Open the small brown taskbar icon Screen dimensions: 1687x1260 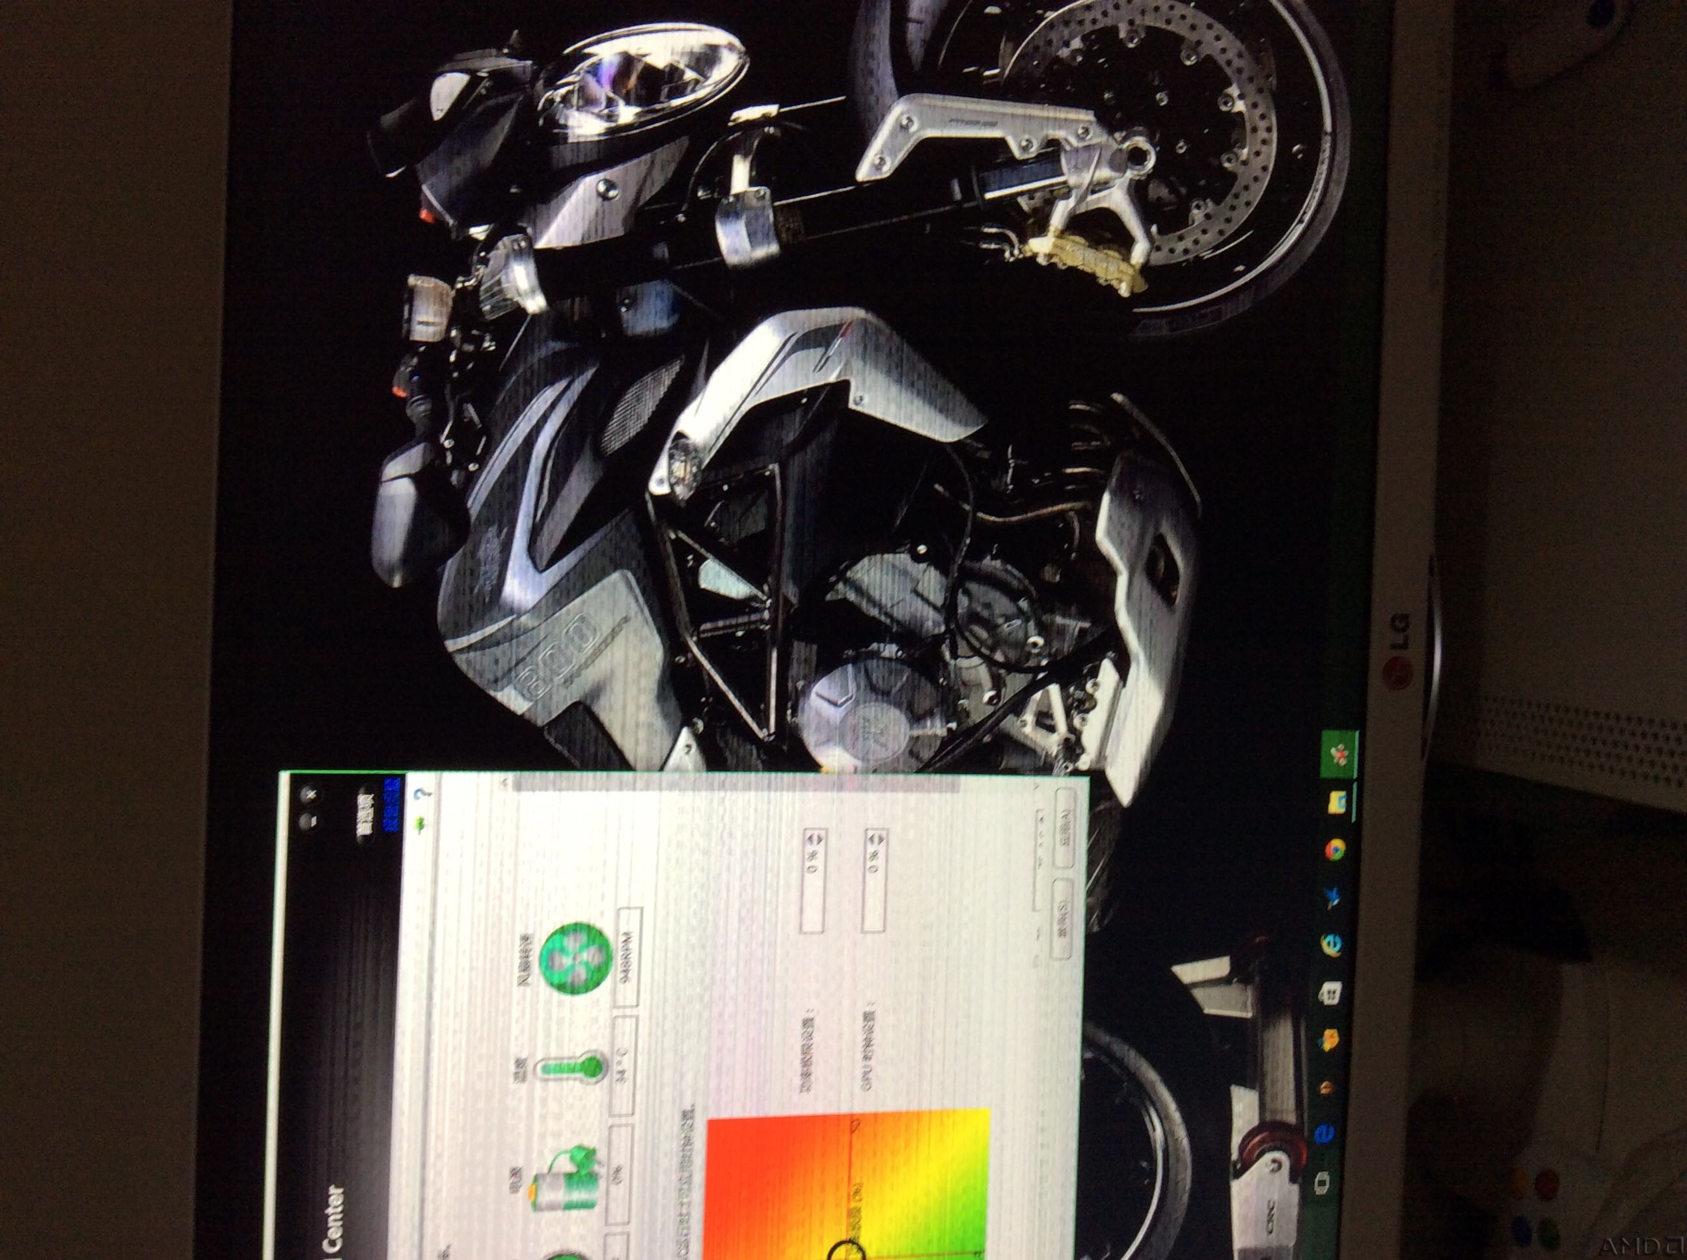pos(1328,1088)
